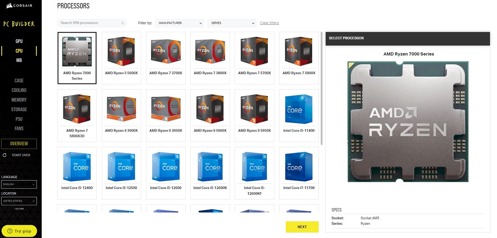Select the Intel Core i5-12600KF processor
Viewport: 497px width, 238px height.
254,173
